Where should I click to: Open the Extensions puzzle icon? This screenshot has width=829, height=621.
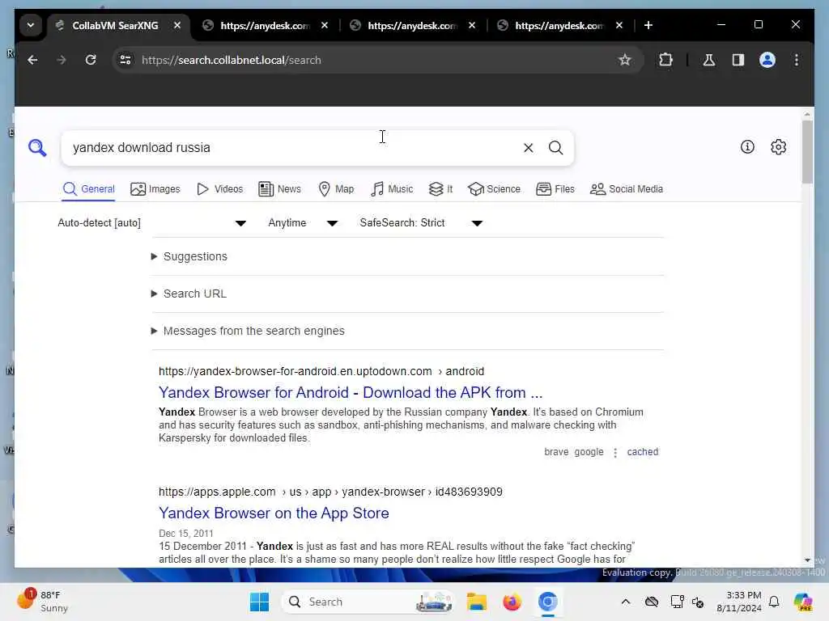(x=665, y=60)
